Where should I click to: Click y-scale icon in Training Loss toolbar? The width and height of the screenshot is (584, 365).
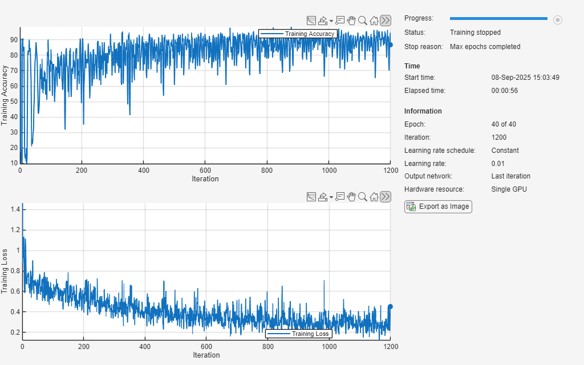click(311, 197)
